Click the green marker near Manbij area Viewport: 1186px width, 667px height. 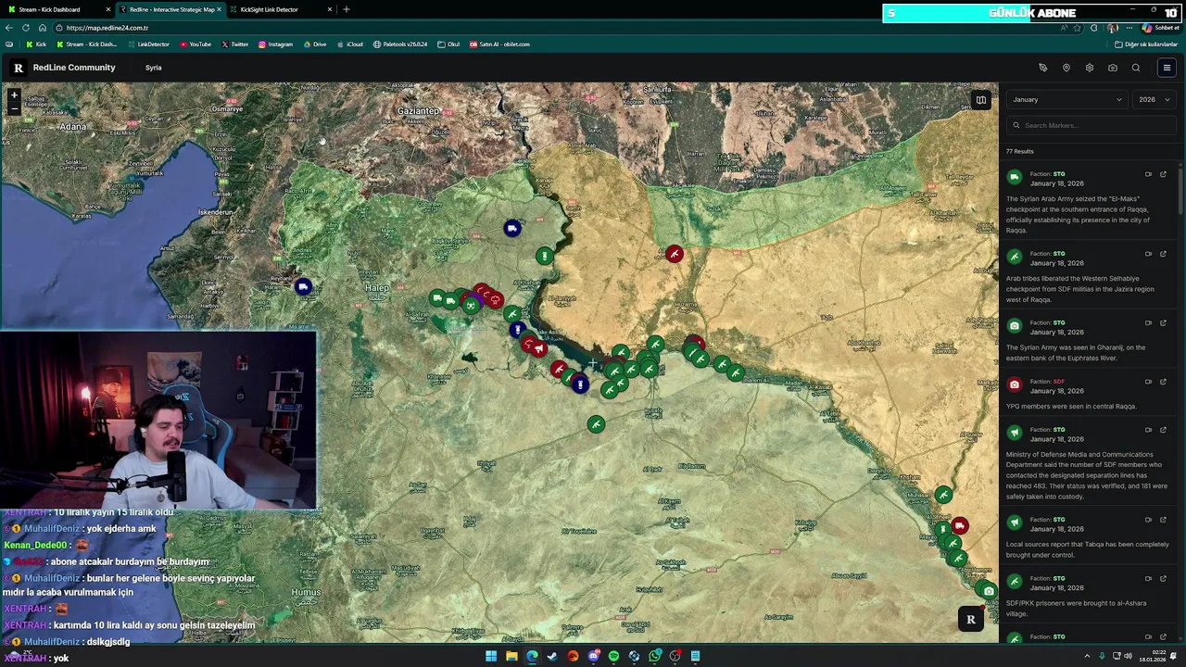pos(545,256)
